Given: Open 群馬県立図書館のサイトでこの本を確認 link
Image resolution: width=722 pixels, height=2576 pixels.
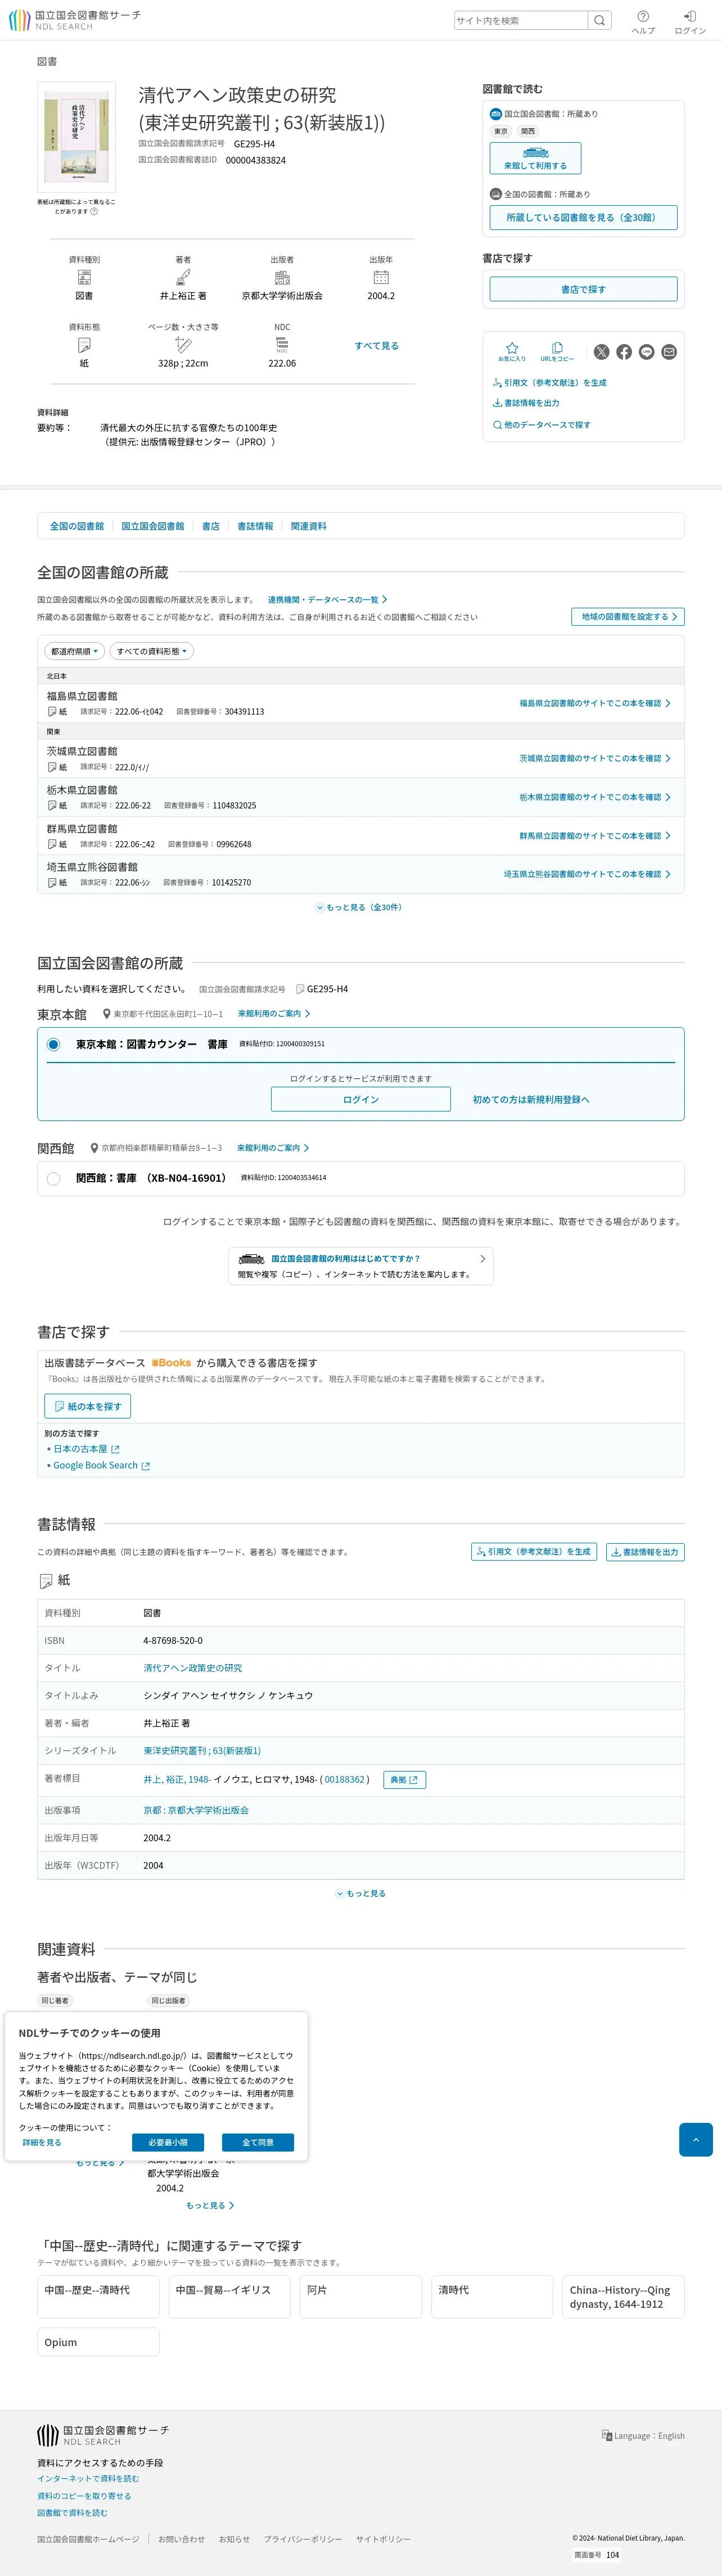Looking at the screenshot, I should 595,836.
